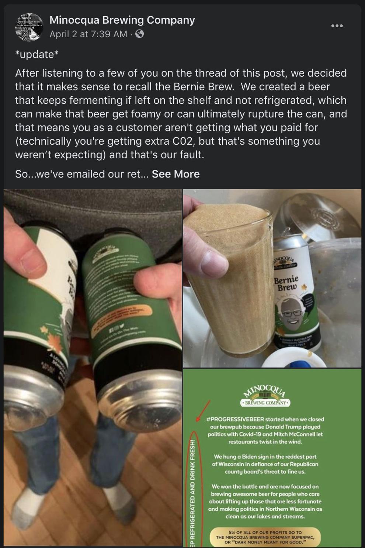Click the public globe privacy icon
Image resolution: width=365 pixels, height=548 pixels.
tap(139, 34)
